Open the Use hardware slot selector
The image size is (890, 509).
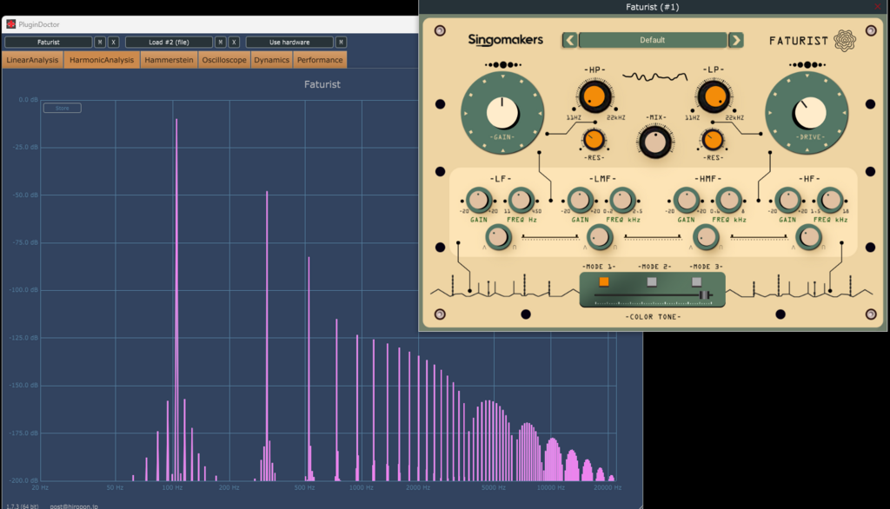click(x=289, y=42)
